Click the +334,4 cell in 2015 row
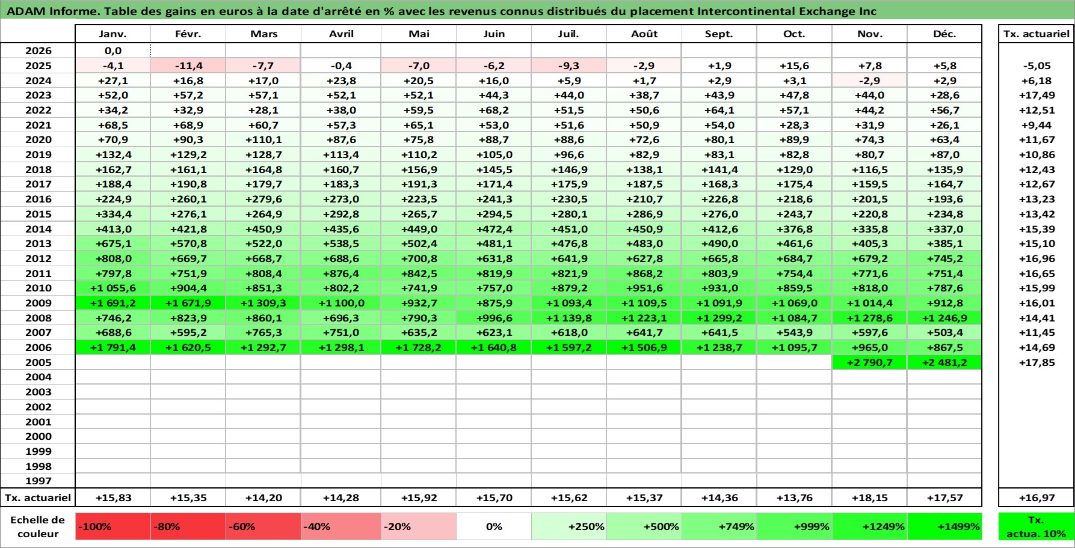 pos(113,214)
